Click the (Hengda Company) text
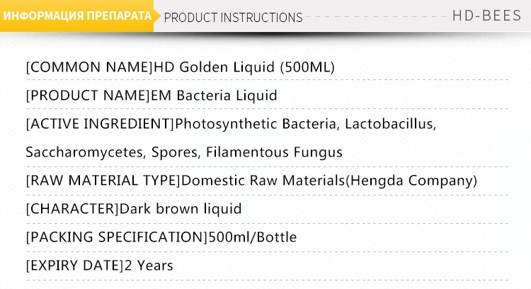The image size is (531, 289). click(411, 181)
